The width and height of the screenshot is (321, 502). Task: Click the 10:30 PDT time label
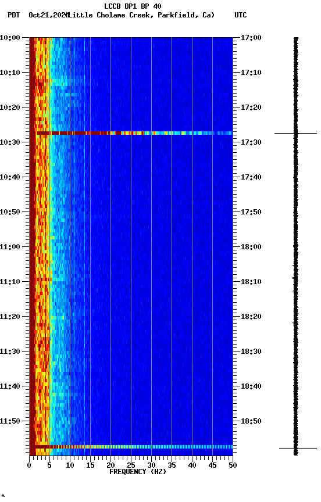(10, 142)
